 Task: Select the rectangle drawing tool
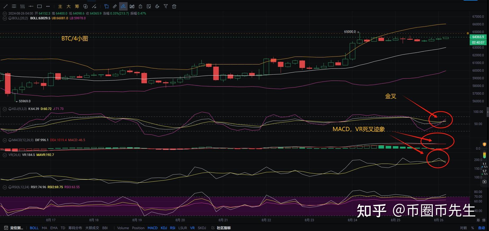[x=39, y=6]
